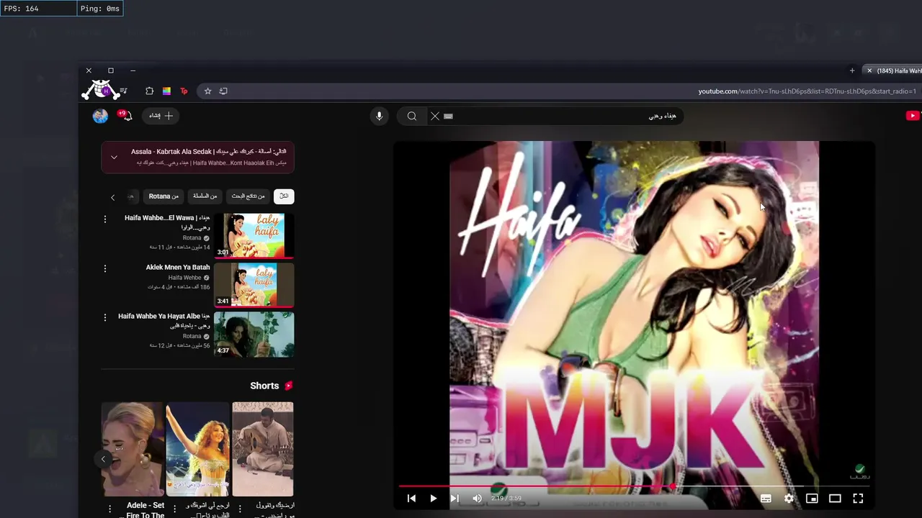Collapse the mix playlist panel chevron
Image resolution: width=922 pixels, height=518 pixels.
(114, 157)
